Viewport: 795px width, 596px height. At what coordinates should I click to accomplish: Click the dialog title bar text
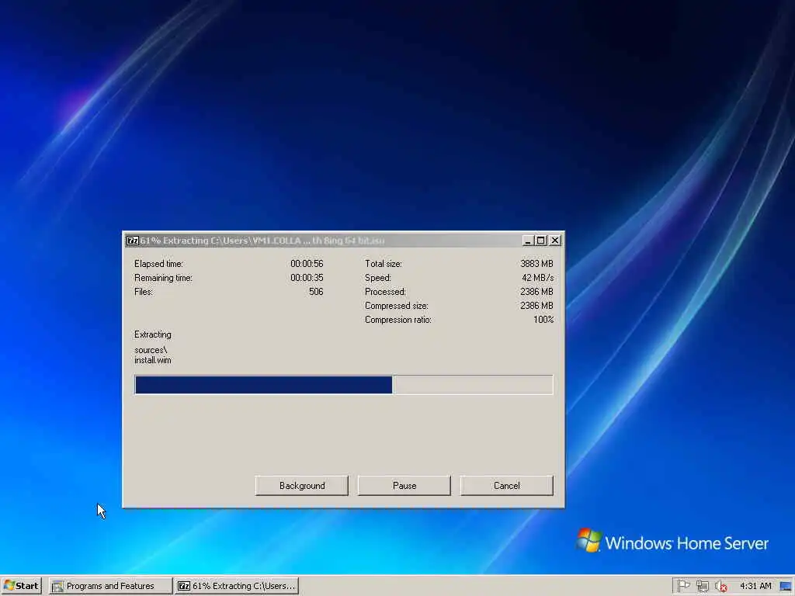tap(262, 241)
